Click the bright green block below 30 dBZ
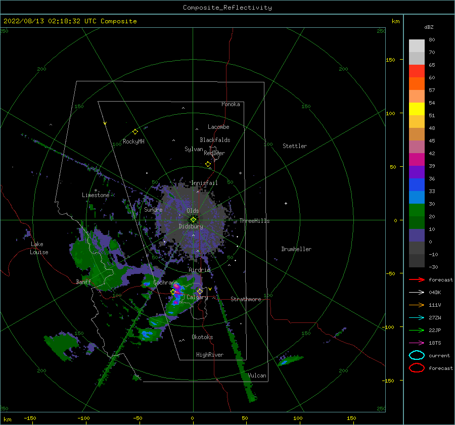 (x=417, y=210)
